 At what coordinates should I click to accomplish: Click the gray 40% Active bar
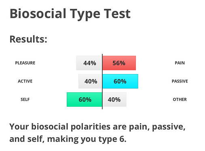90,81
